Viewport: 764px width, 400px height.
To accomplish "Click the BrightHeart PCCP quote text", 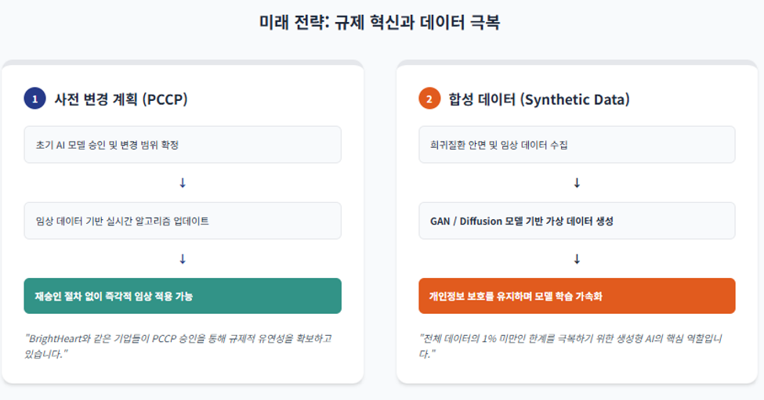I will [x=179, y=346].
